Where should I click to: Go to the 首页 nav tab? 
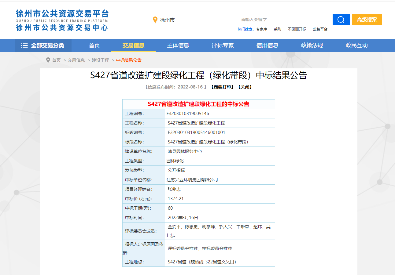(x=94, y=45)
